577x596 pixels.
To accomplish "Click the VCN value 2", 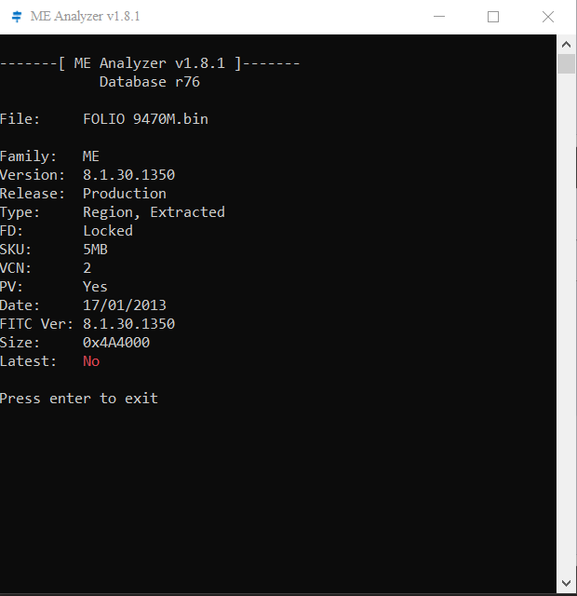I will pyautogui.click(x=87, y=268).
